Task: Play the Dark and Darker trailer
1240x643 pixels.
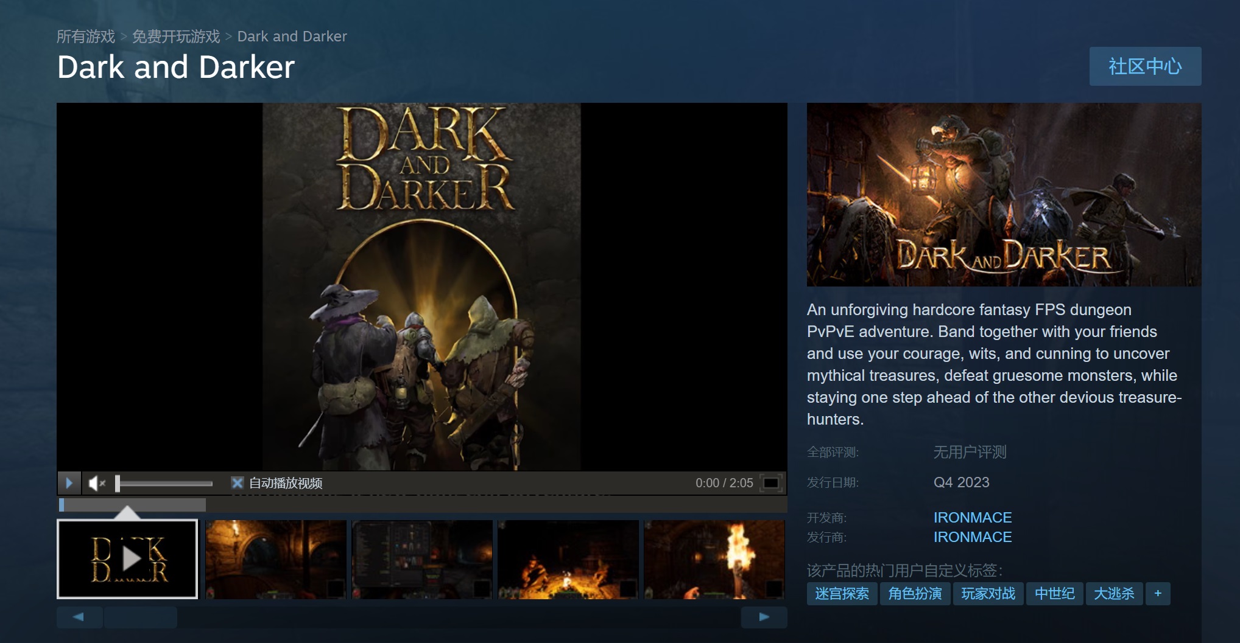Action: [x=69, y=483]
